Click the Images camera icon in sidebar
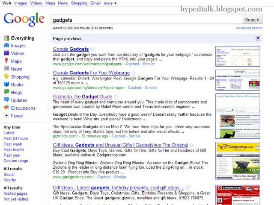Screen dimensions: 274x205 click(6, 45)
